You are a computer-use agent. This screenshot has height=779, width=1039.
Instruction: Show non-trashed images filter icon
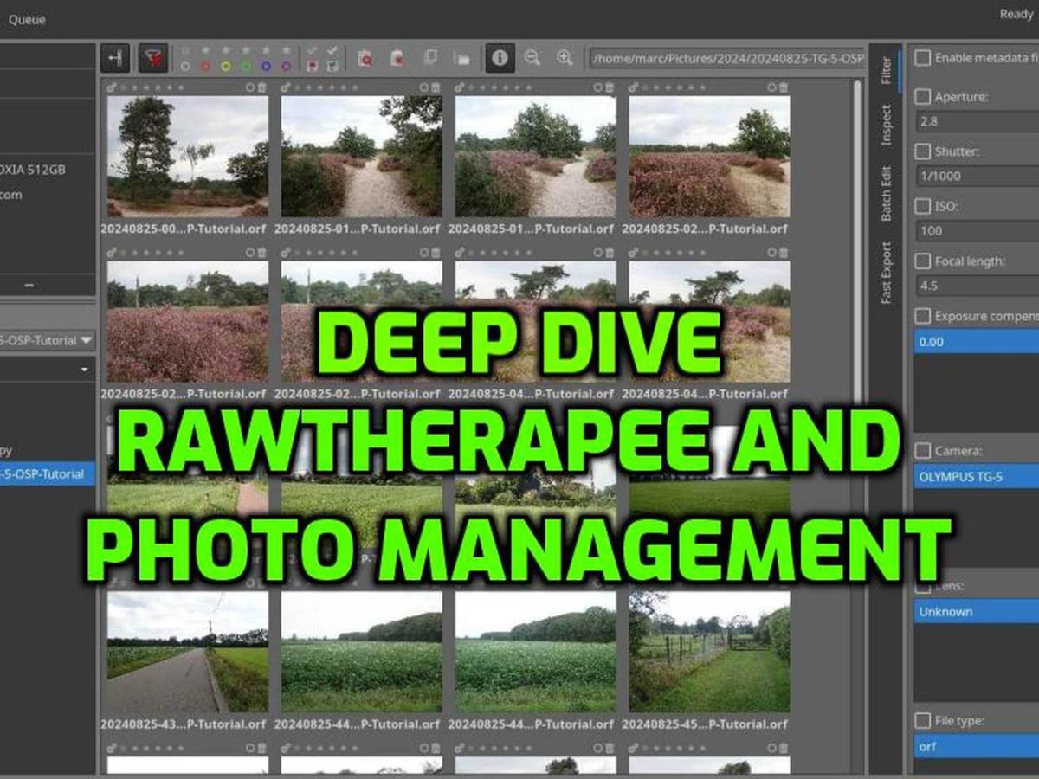397,58
